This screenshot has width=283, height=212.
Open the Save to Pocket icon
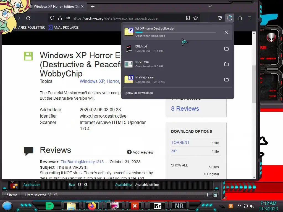(220, 18)
